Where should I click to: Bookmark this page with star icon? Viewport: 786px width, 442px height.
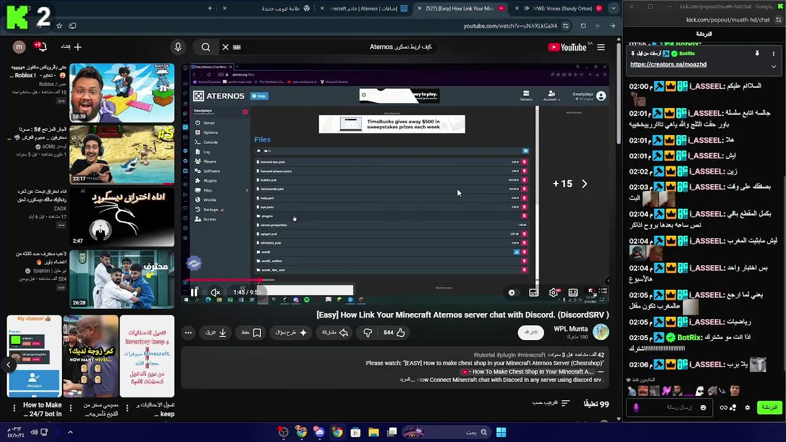tap(59, 26)
